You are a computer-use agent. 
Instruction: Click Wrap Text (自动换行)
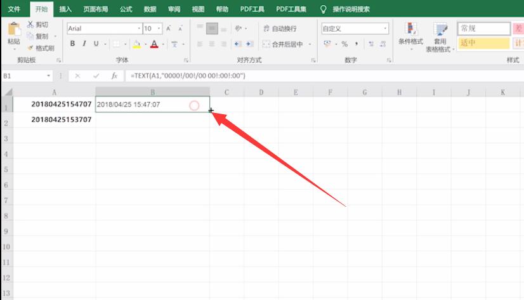point(280,29)
